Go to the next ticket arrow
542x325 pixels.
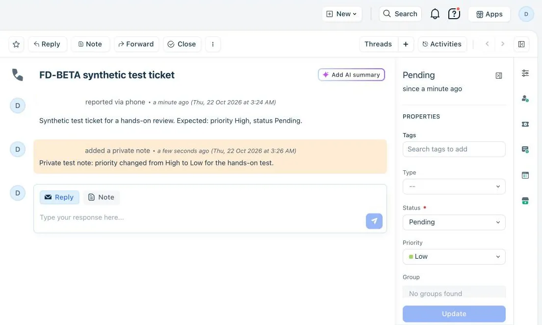tap(503, 44)
